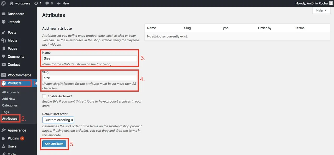Click the Attributes page heading
Image resolution: width=334 pixels, height=155 pixels.
(54, 15)
